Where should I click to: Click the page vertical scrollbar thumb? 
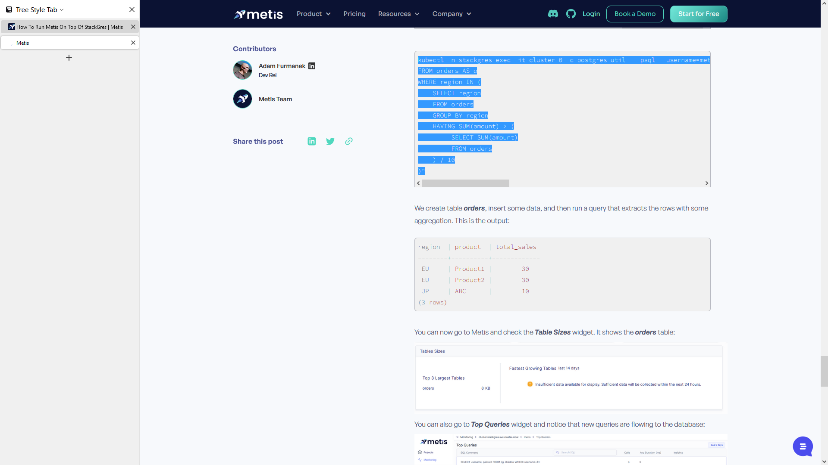[x=824, y=371]
